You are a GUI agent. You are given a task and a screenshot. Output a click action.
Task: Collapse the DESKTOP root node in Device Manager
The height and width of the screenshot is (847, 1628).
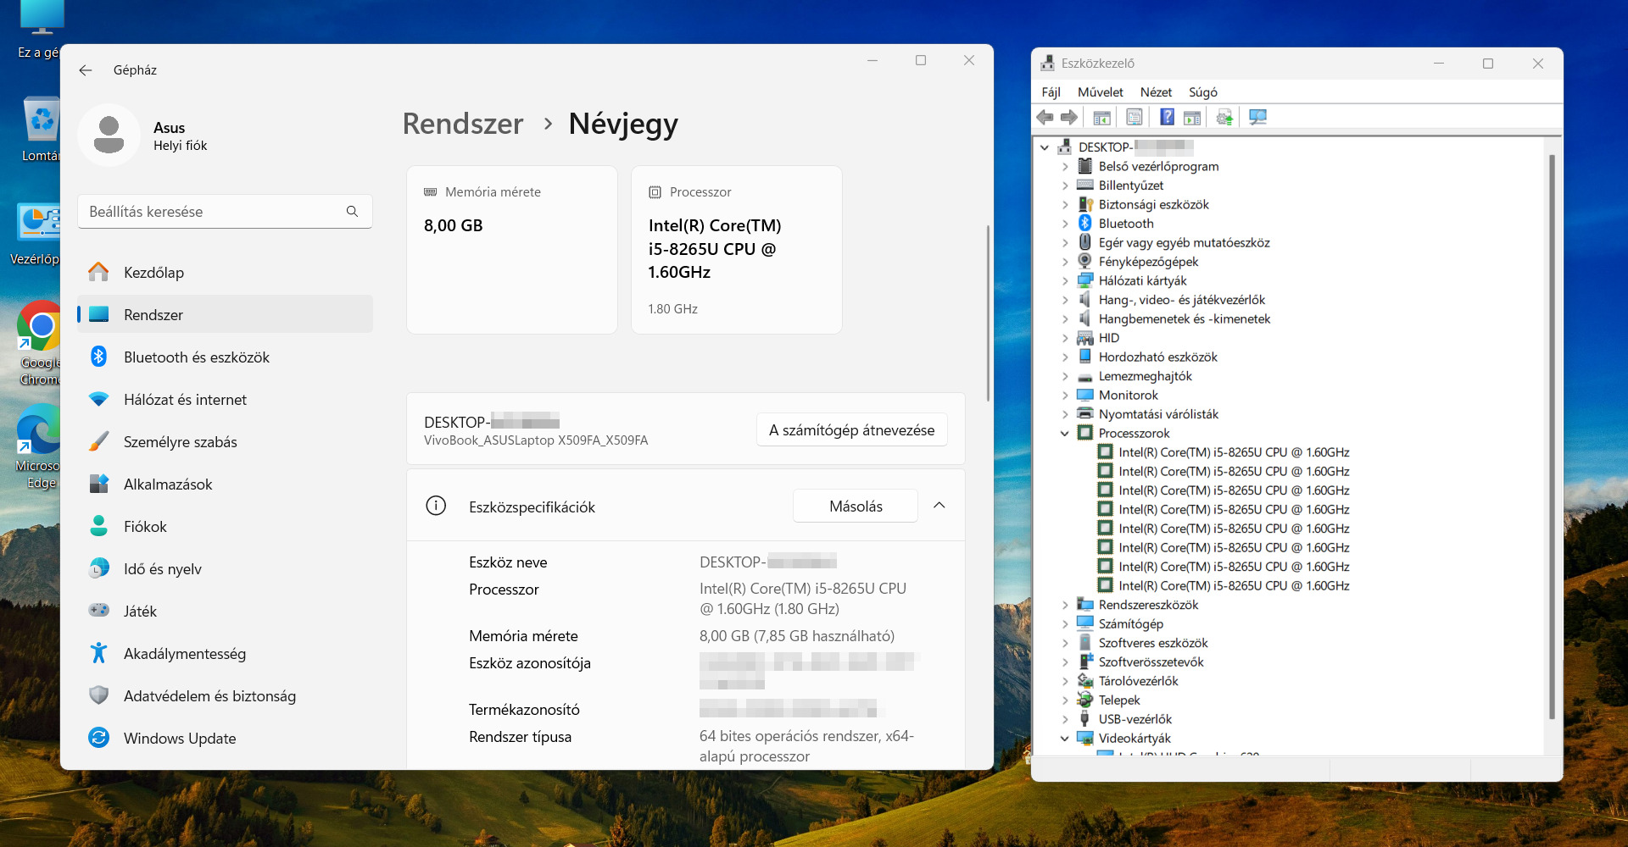coord(1045,147)
